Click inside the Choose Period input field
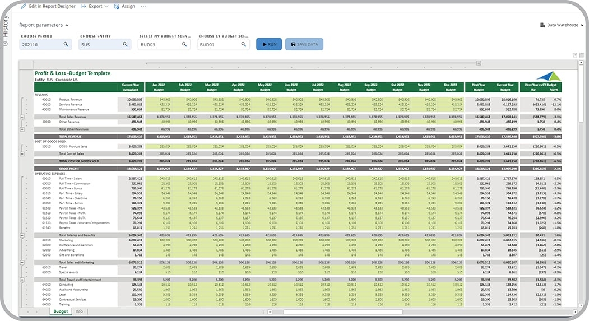 [39, 44]
